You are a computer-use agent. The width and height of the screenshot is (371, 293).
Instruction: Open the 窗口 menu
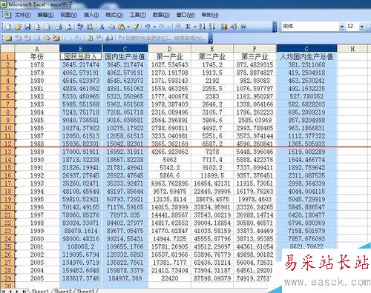(185, 15)
